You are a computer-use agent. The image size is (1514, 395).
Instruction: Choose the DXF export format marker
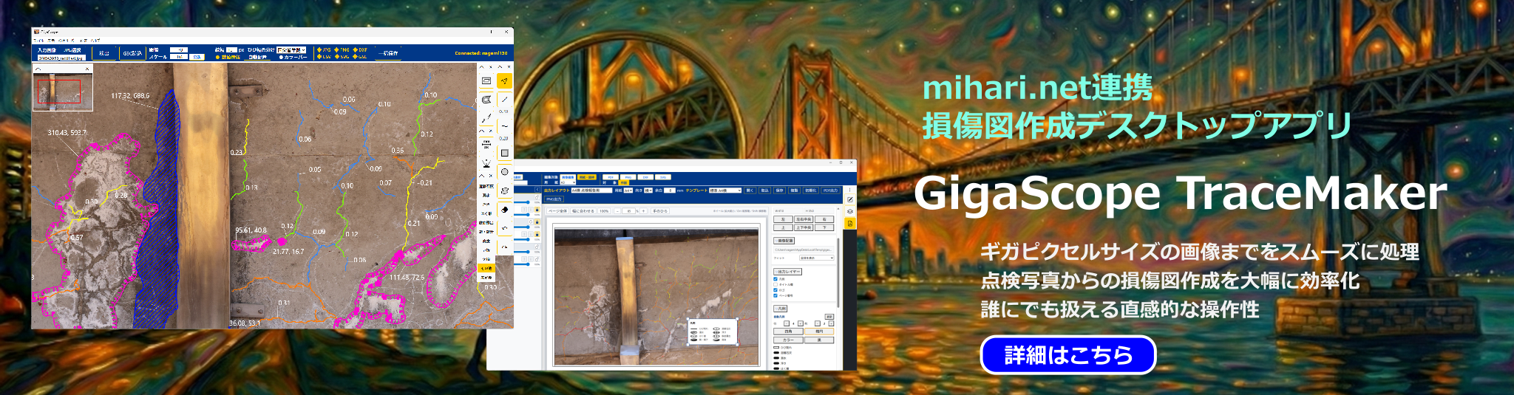tap(356, 50)
